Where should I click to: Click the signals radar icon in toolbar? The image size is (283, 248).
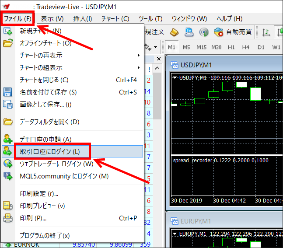point(203,32)
